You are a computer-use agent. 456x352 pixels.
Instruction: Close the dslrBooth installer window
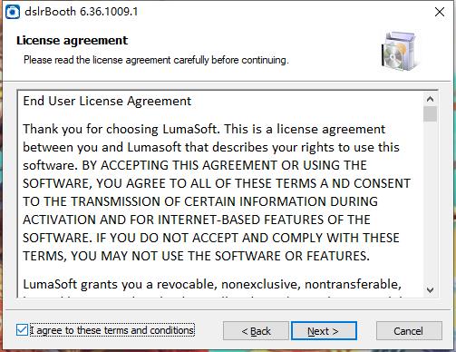[440, 12]
